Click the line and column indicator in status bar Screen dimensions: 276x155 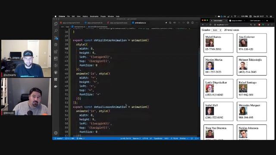(125, 139)
